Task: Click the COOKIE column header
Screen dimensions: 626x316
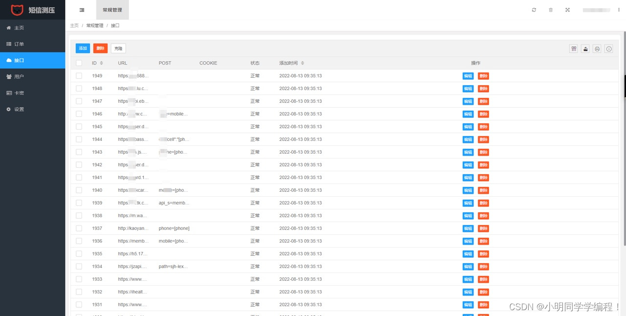Action: pyautogui.click(x=208, y=63)
